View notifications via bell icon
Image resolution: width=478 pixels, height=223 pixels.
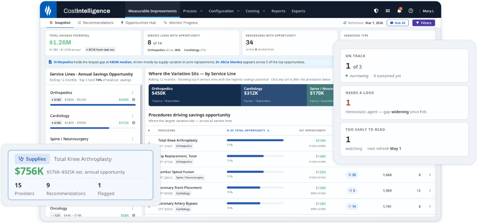pos(399,11)
